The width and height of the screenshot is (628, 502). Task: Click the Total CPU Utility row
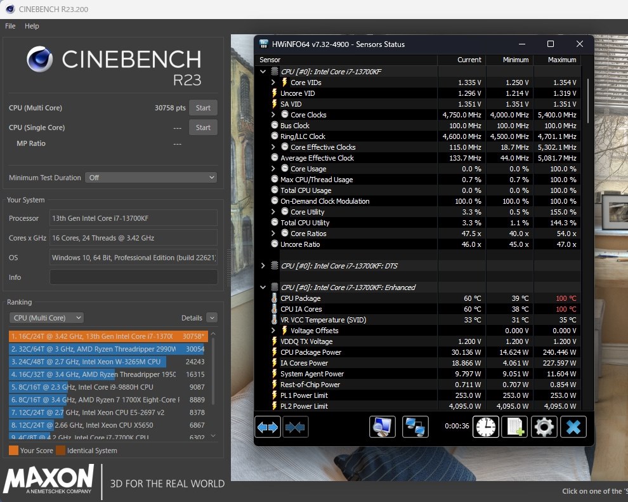click(418, 222)
